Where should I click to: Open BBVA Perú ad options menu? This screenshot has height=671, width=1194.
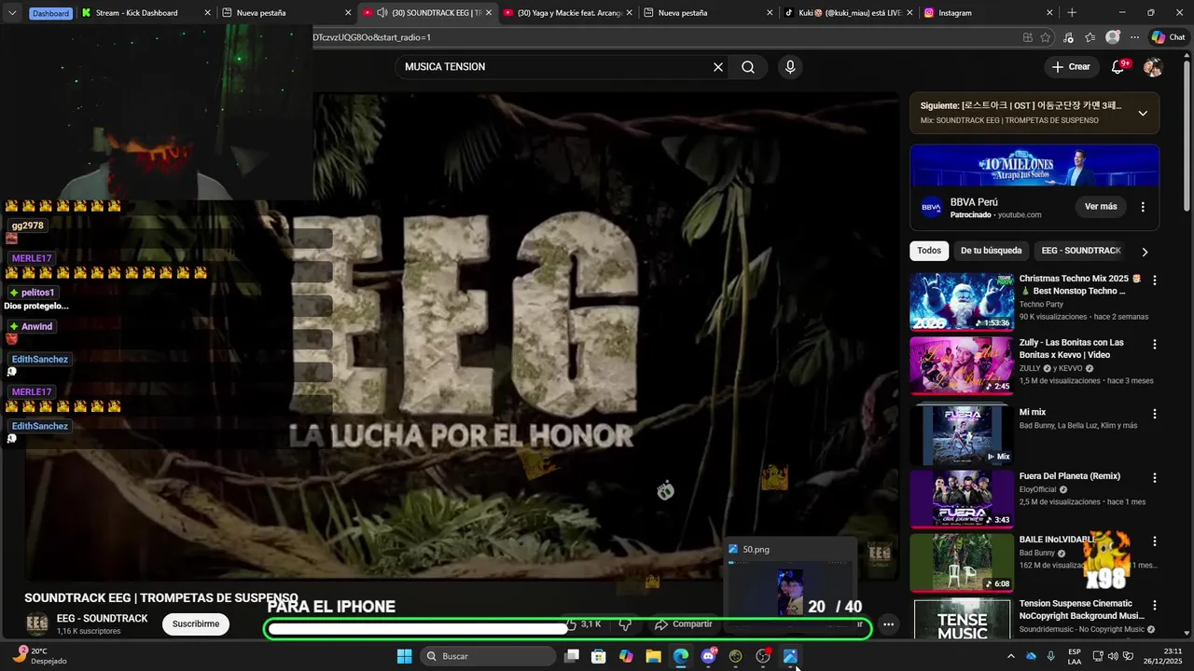(1143, 207)
